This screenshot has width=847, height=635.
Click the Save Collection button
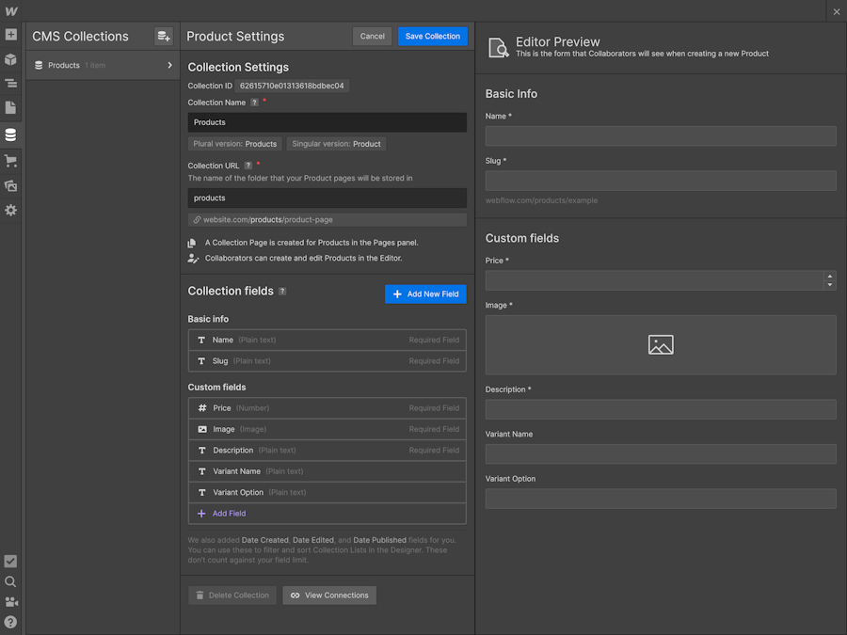tap(432, 36)
